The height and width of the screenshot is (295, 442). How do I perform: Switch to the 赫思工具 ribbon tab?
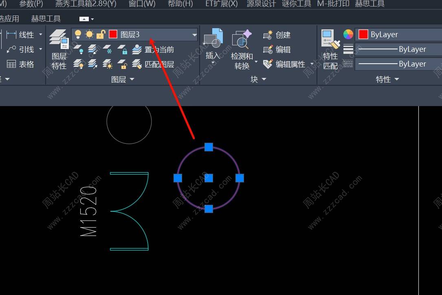pyautogui.click(x=46, y=19)
